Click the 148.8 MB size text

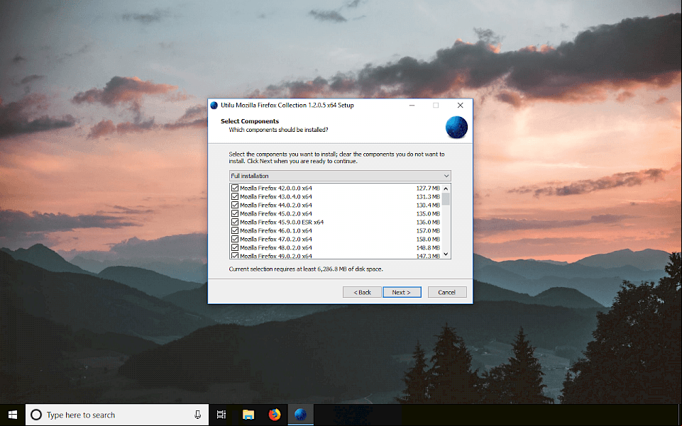tap(428, 247)
